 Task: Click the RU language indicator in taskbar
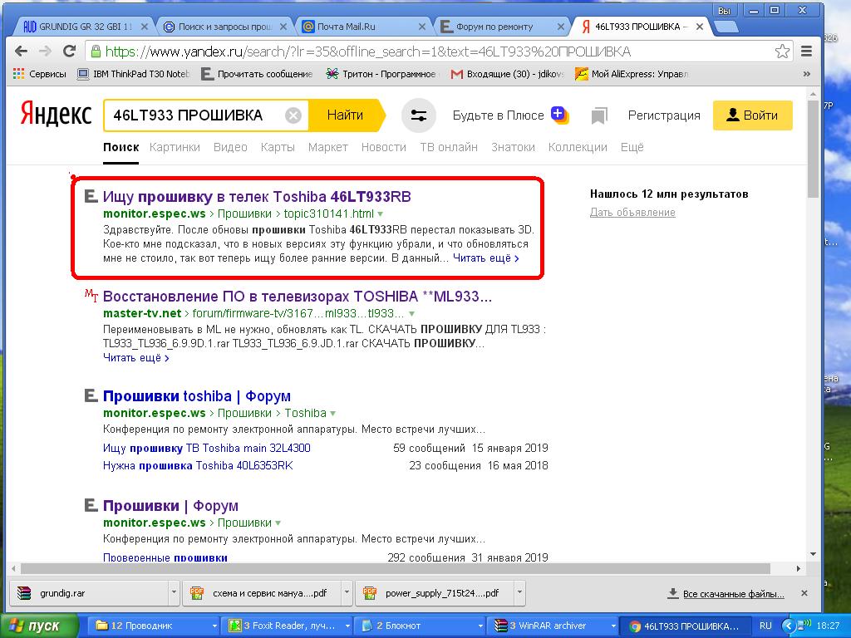click(765, 626)
